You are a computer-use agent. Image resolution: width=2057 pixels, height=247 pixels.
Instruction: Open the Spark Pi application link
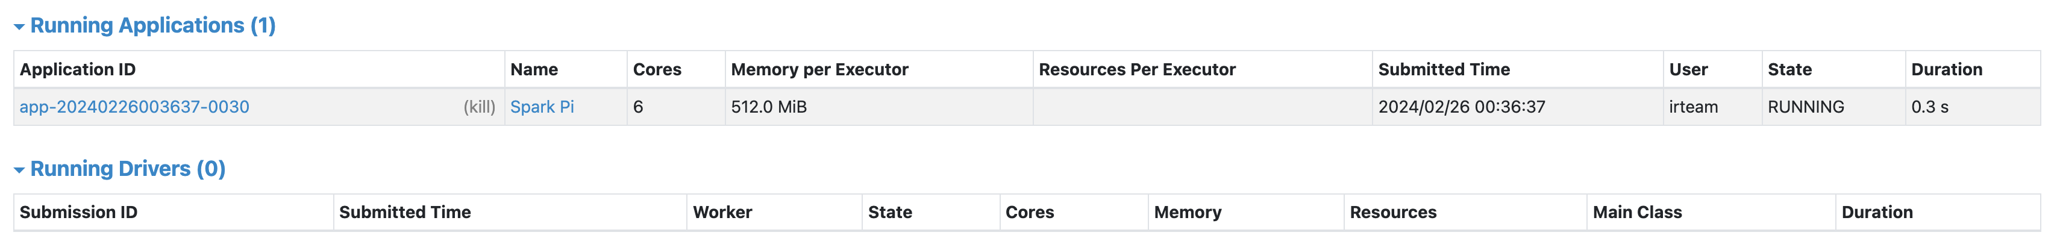(x=542, y=107)
